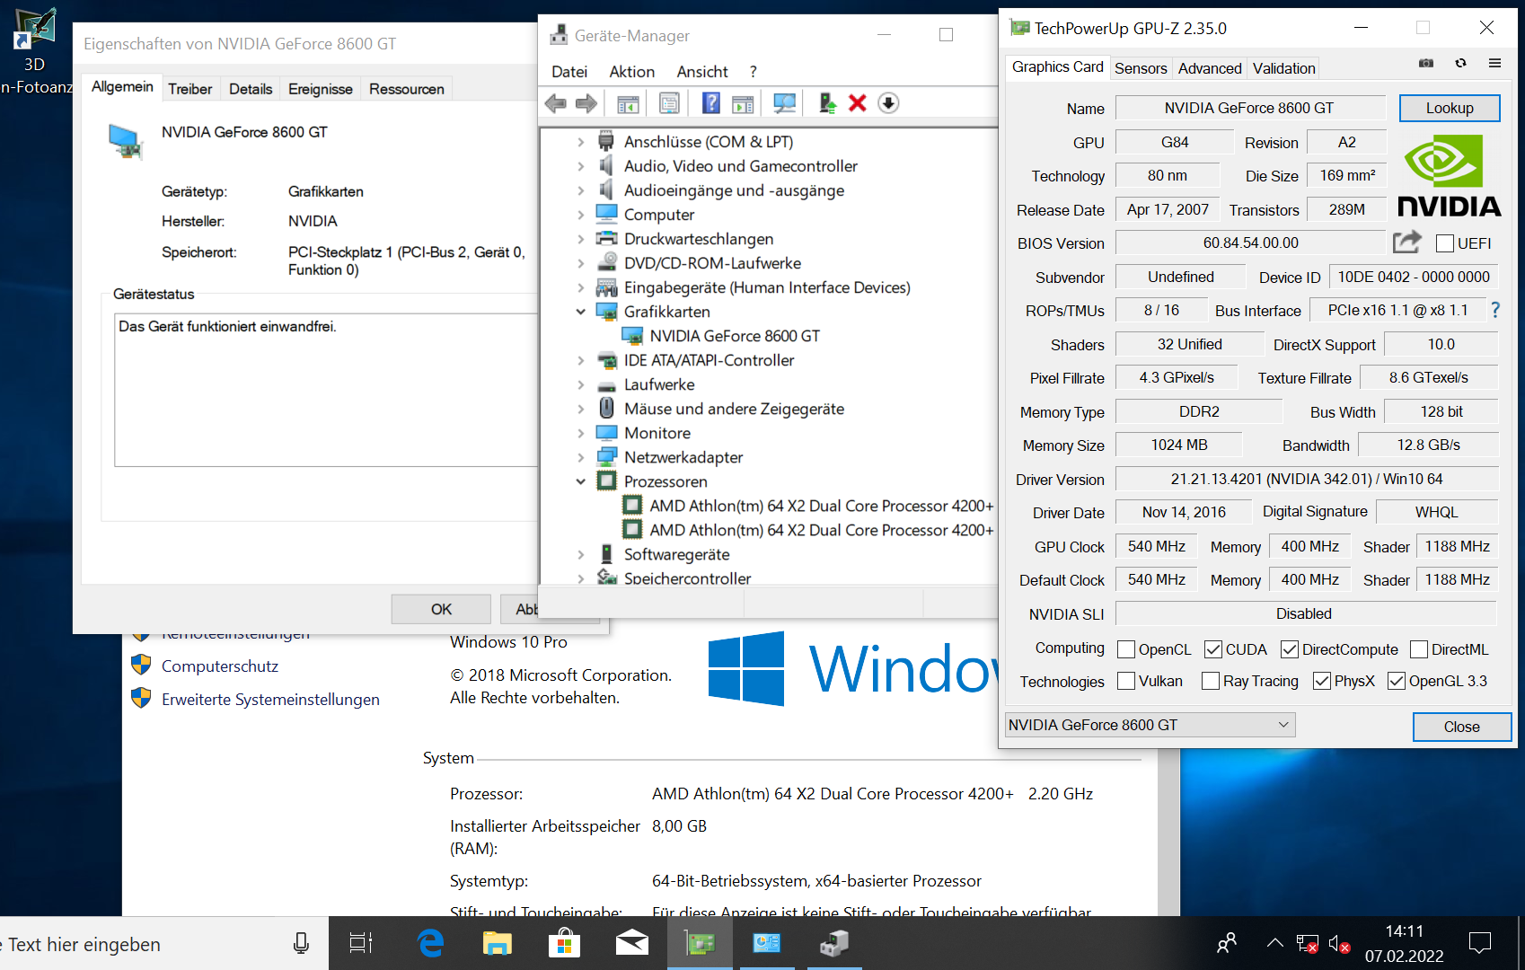Click the People icon in the system tray

click(x=1227, y=943)
